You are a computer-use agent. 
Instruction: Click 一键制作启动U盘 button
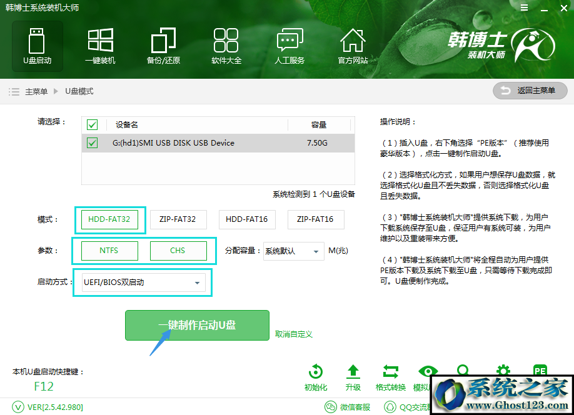click(197, 326)
